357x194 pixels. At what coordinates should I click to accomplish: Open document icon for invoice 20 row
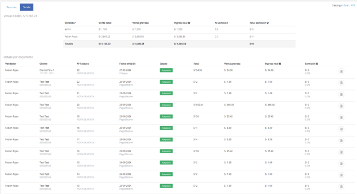(x=341, y=106)
